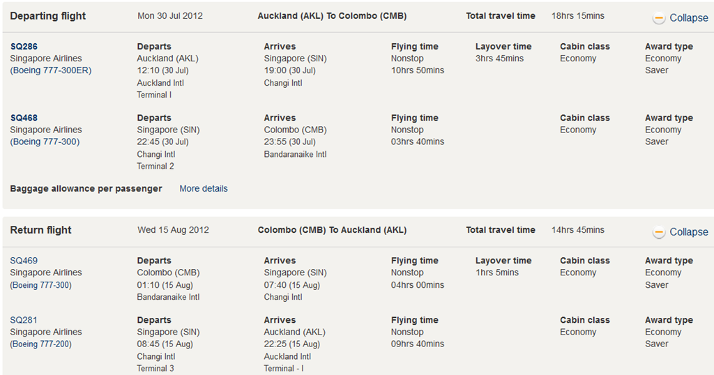Click the Mon 30 Jul 2012 date
714x375 pixels.
click(170, 15)
